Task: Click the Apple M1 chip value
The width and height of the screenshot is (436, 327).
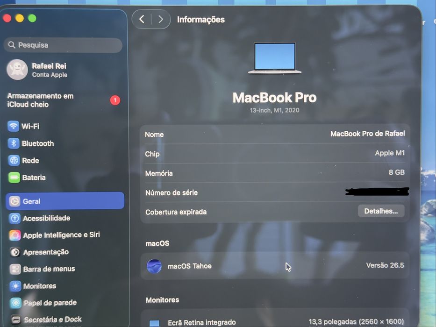Action: coord(390,153)
